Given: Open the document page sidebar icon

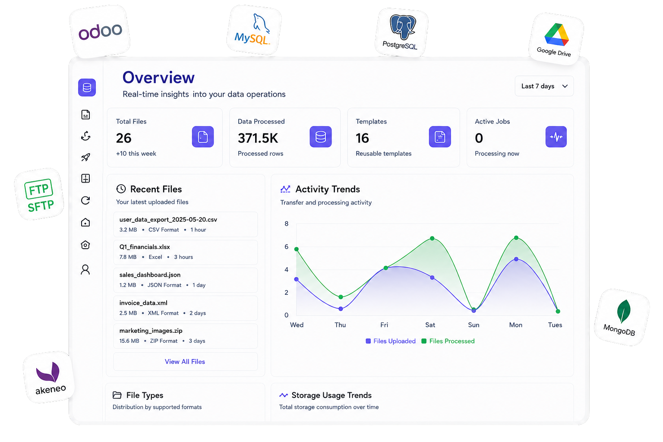Looking at the screenshot, I should coord(85,114).
